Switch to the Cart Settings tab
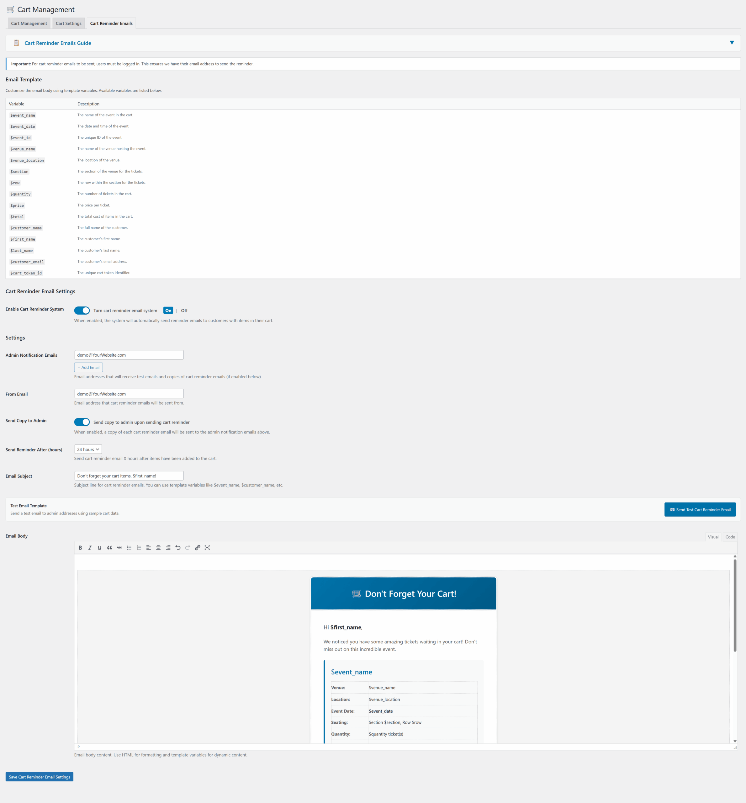 [x=69, y=24]
